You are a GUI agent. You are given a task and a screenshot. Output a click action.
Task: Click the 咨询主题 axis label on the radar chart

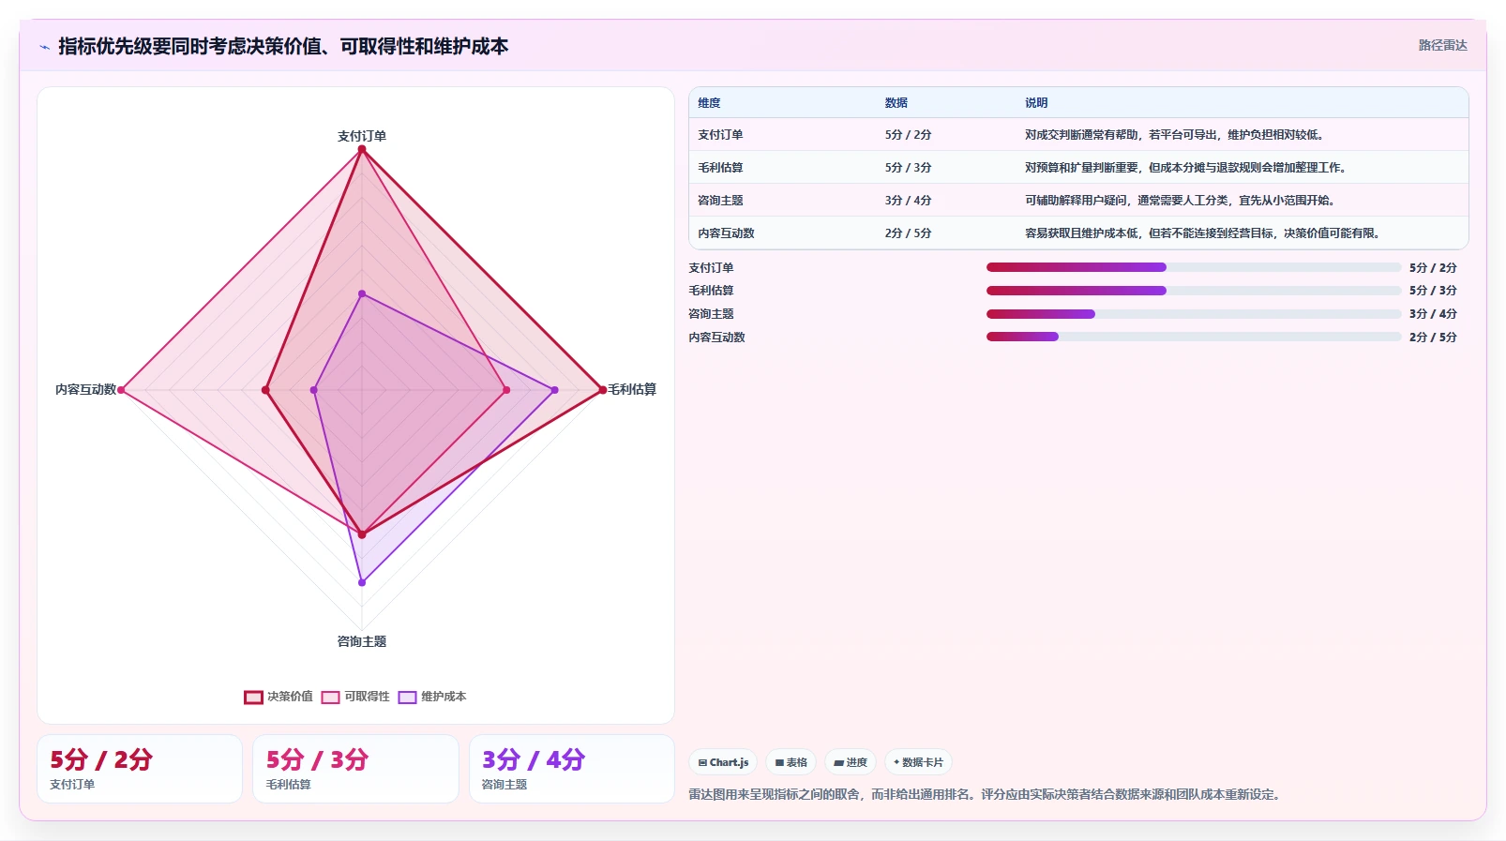click(x=362, y=641)
